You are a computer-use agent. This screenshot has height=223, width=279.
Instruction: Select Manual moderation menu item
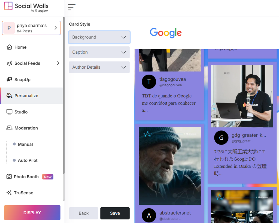point(25,144)
